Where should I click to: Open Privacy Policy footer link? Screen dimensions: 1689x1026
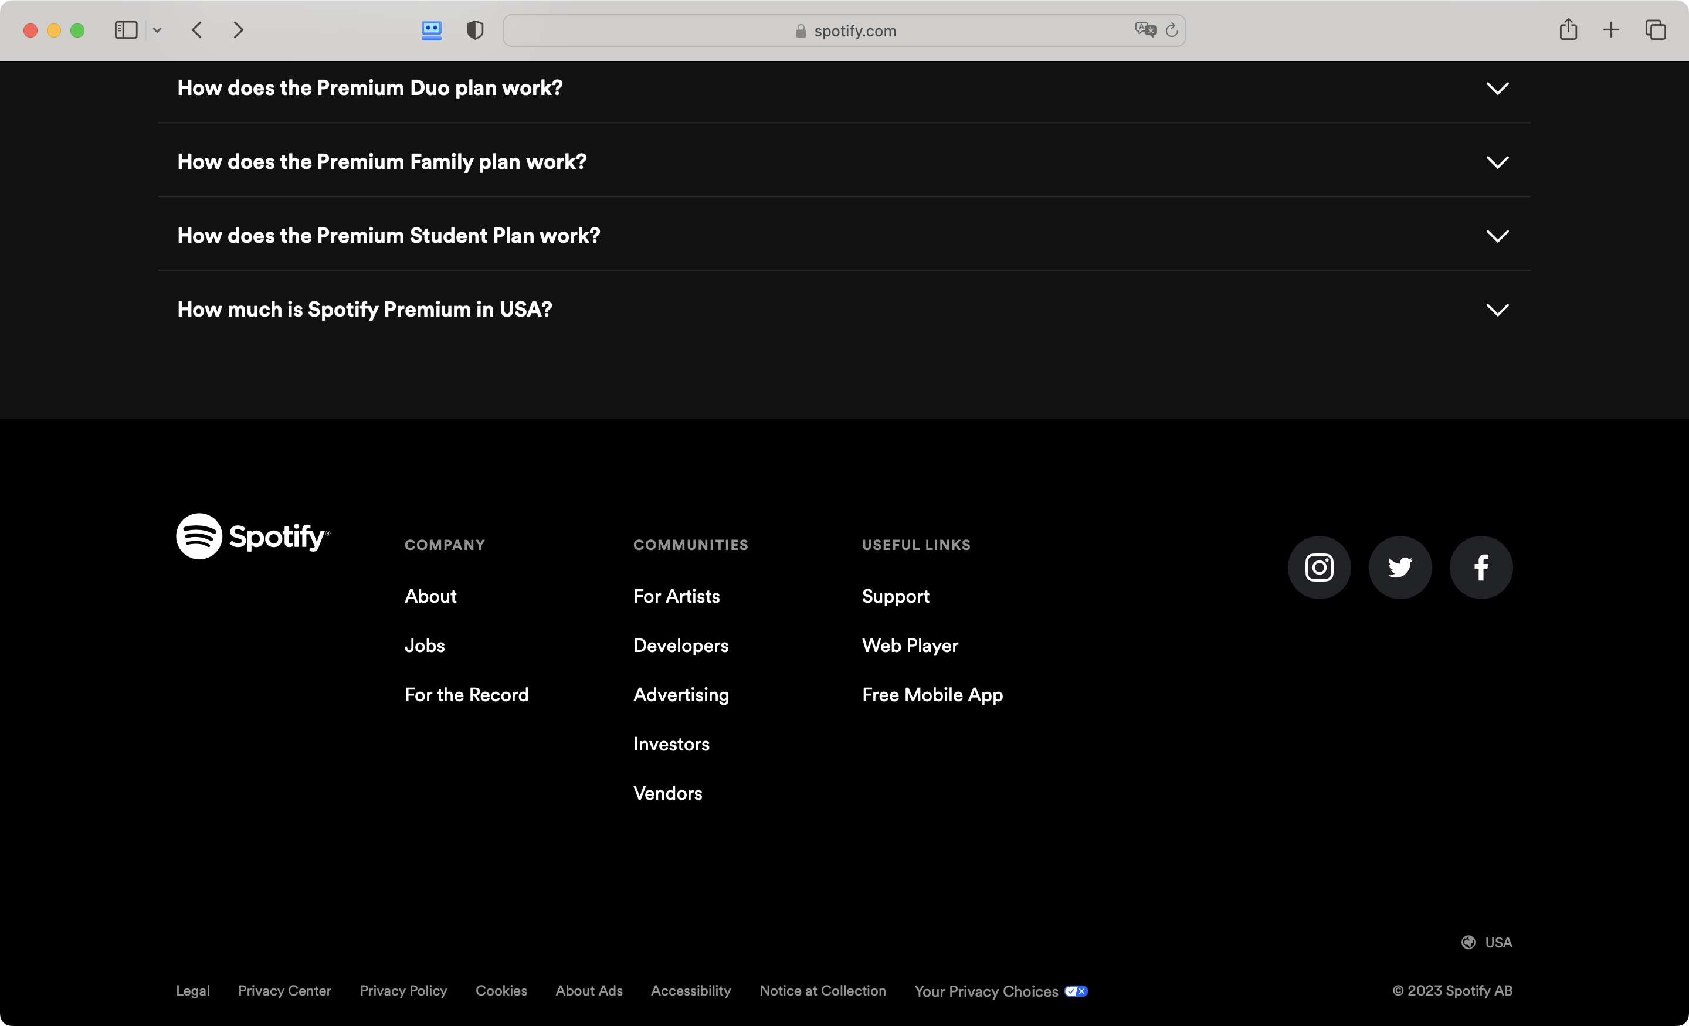click(x=403, y=991)
